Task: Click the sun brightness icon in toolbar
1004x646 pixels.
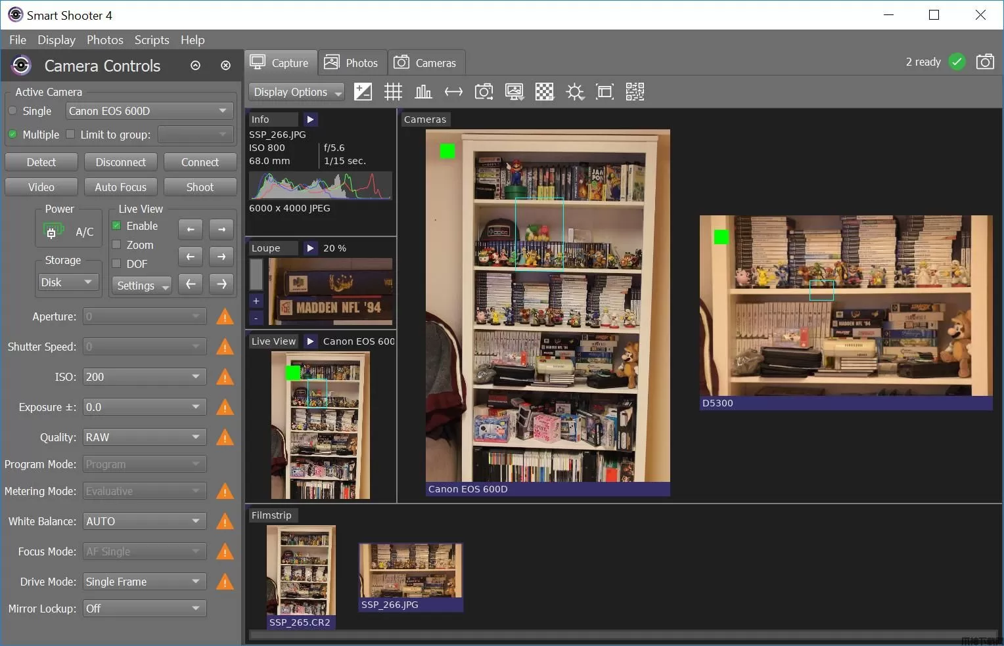Action: point(575,92)
